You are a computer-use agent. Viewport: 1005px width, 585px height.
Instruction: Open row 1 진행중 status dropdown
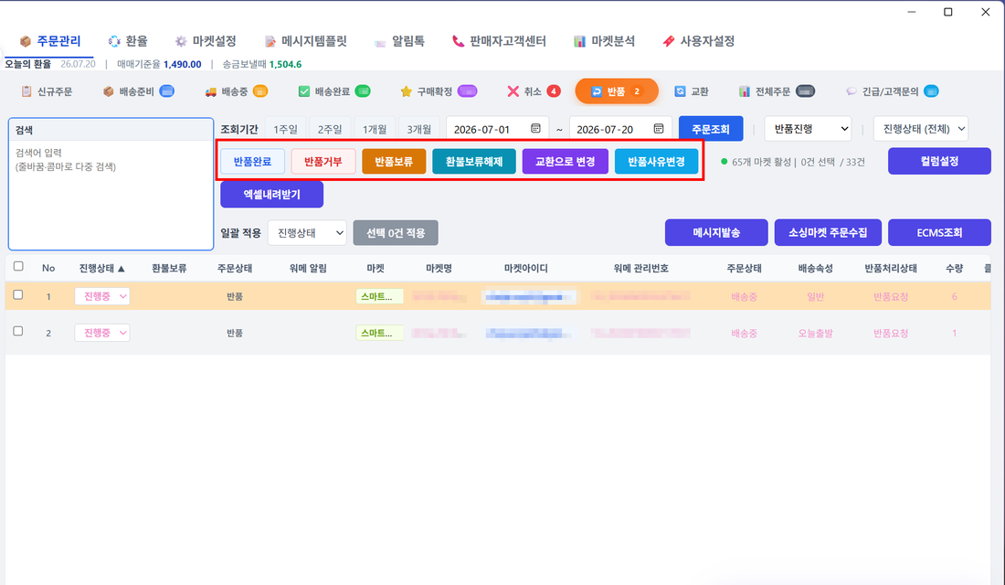coord(102,296)
